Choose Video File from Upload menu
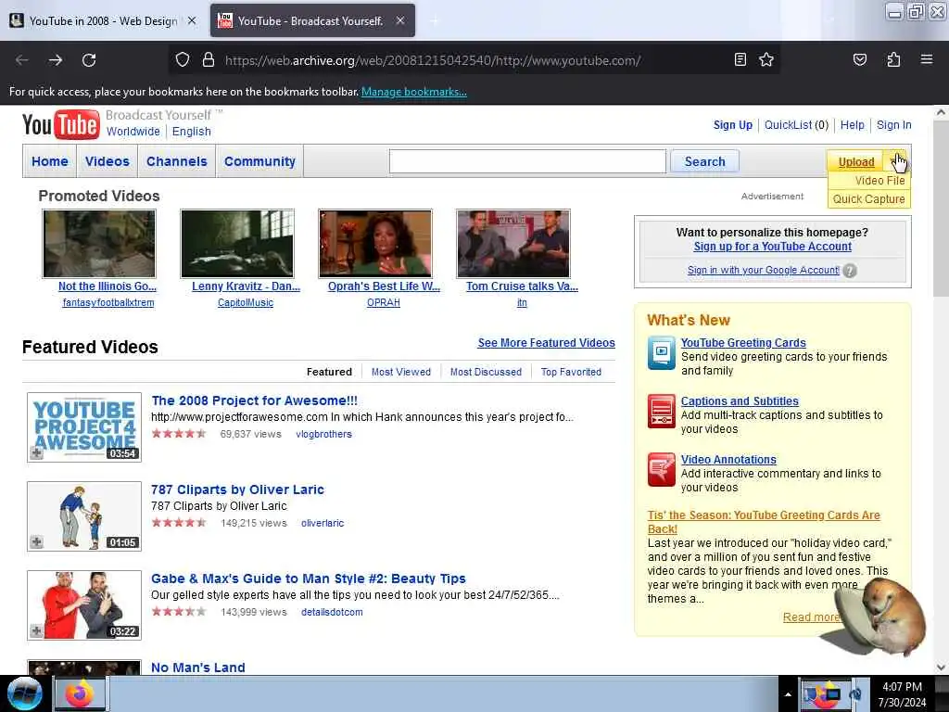The width and height of the screenshot is (949, 712). (x=879, y=181)
